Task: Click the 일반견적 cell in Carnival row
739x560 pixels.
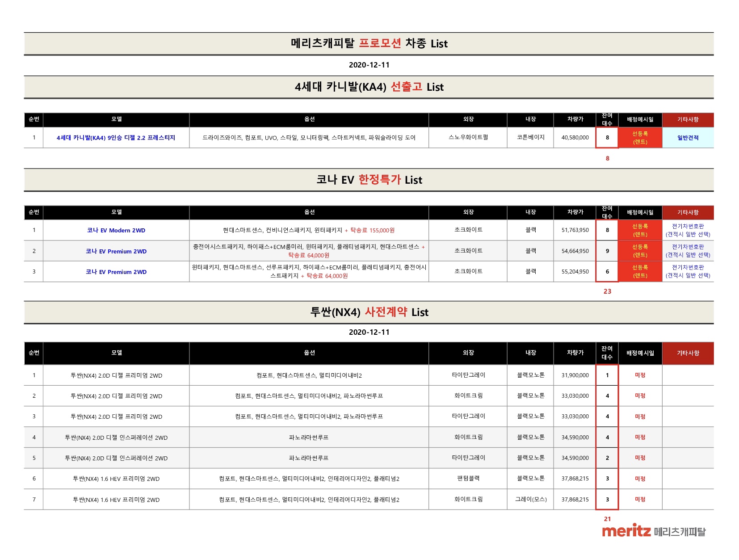Action: [688, 138]
